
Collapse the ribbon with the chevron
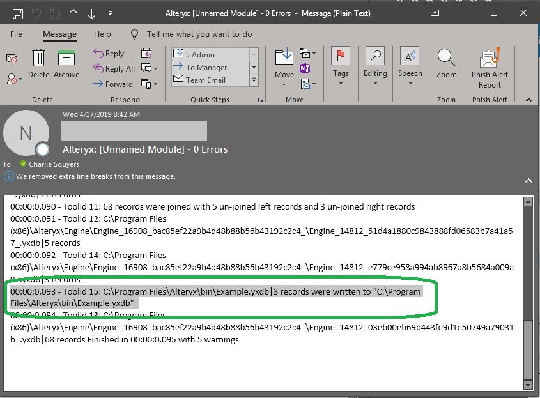point(528,99)
